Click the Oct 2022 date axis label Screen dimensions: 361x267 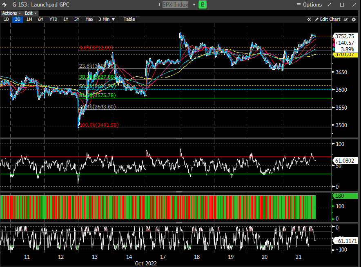[x=146, y=263]
